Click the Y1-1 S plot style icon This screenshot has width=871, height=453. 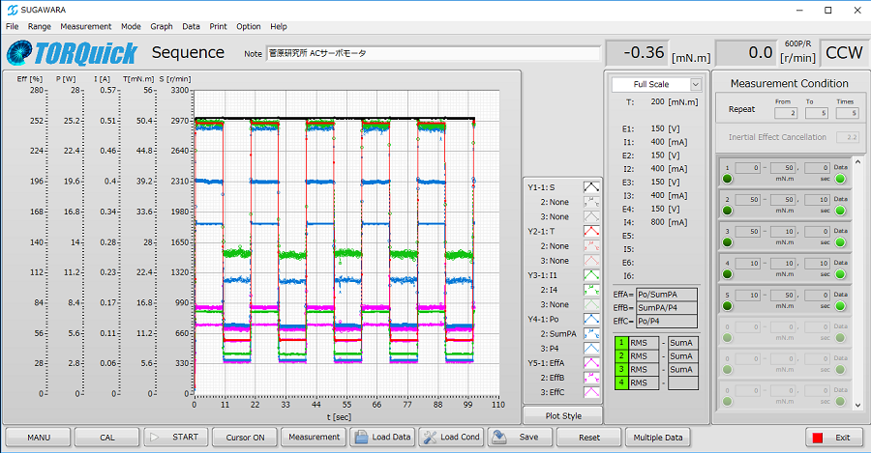click(590, 187)
